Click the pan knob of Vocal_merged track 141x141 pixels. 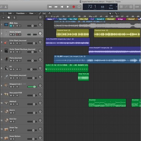point(40,33)
